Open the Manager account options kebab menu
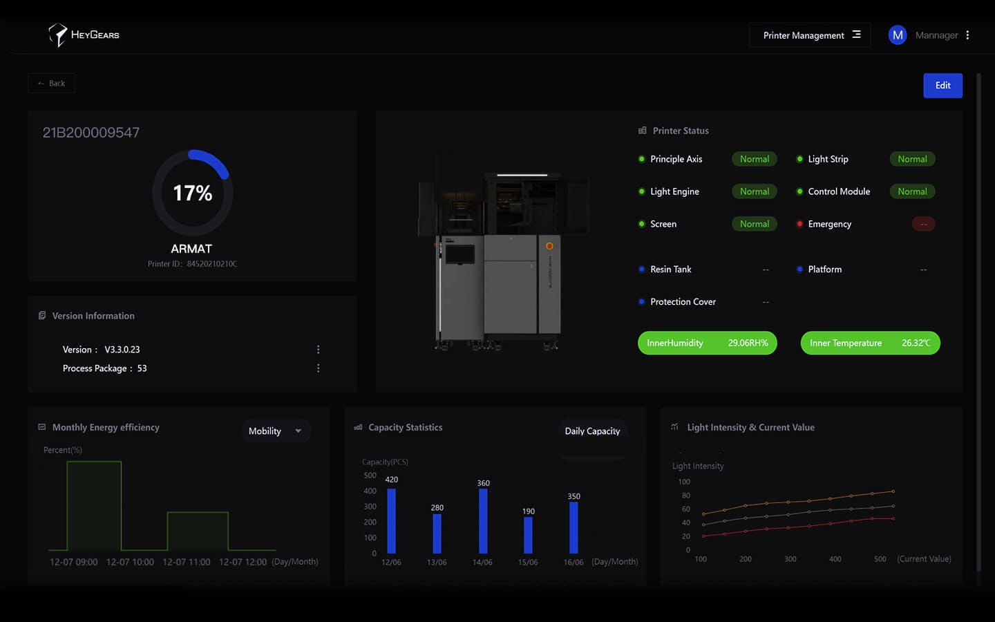 967,35
